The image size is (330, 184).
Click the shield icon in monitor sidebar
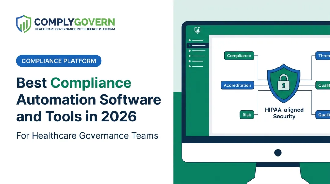click(197, 30)
